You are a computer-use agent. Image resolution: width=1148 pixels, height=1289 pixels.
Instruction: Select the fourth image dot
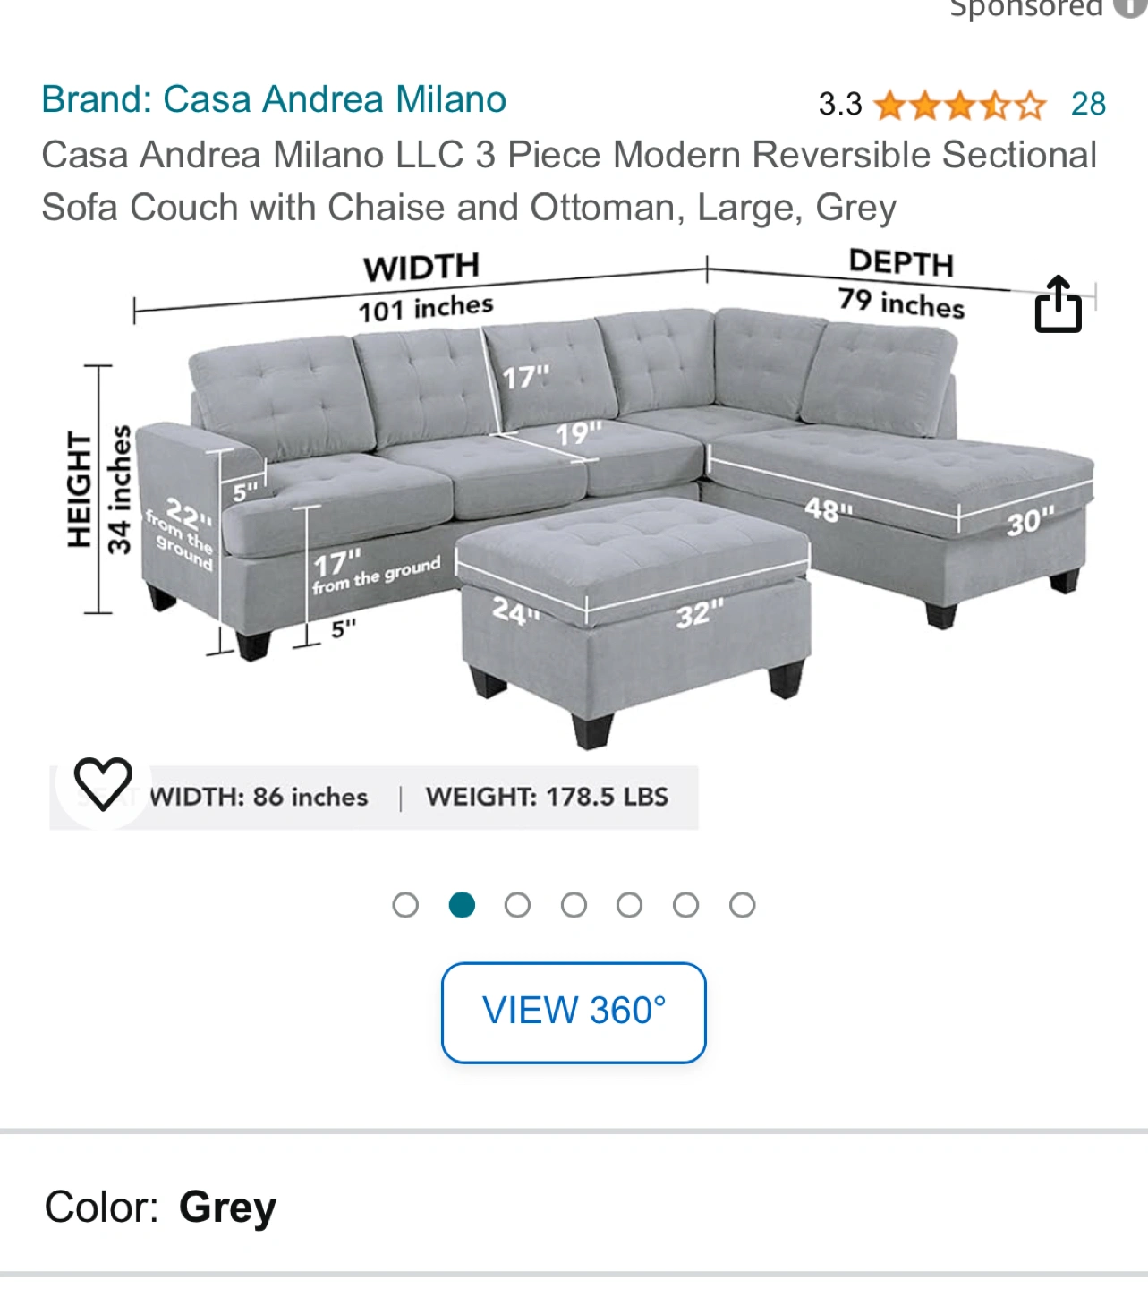(x=574, y=905)
